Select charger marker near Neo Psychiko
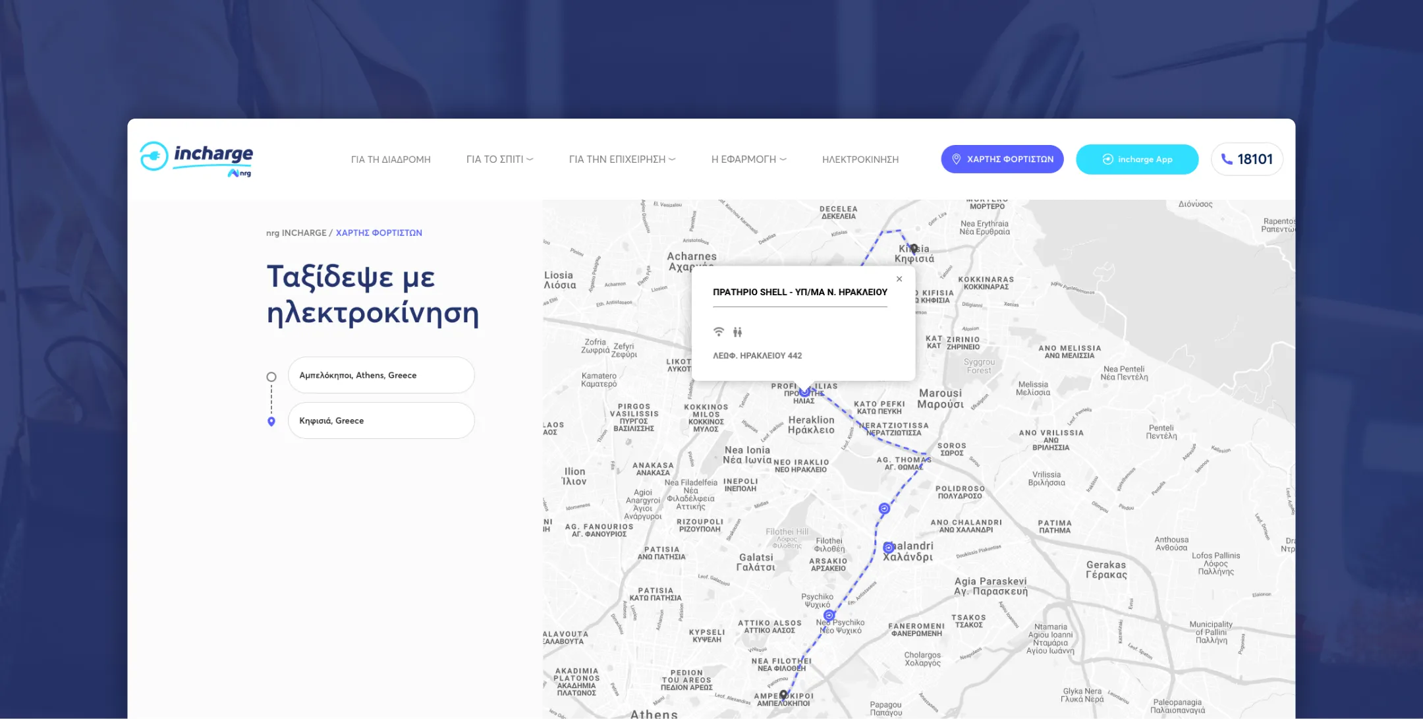This screenshot has height=719, width=1423. click(x=829, y=616)
